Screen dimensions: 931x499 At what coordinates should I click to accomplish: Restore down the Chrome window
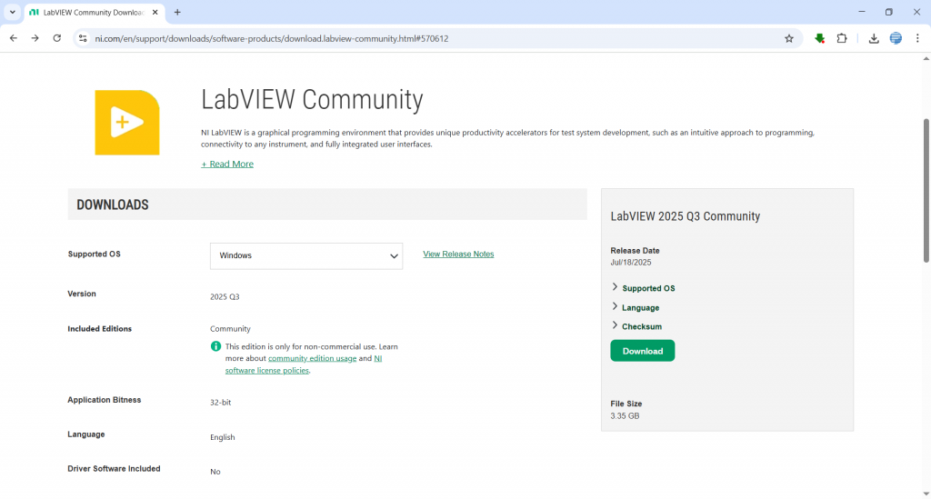889,12
